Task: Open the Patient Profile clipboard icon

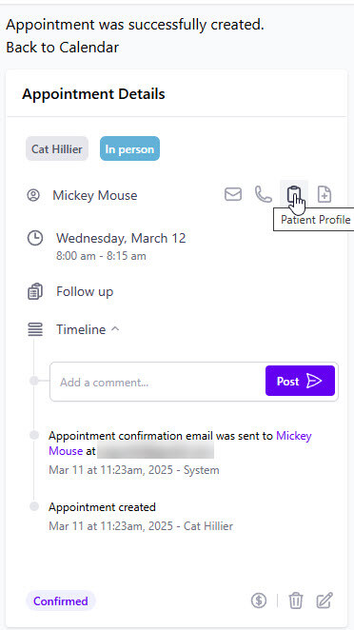Action: [x=294, y=195]
